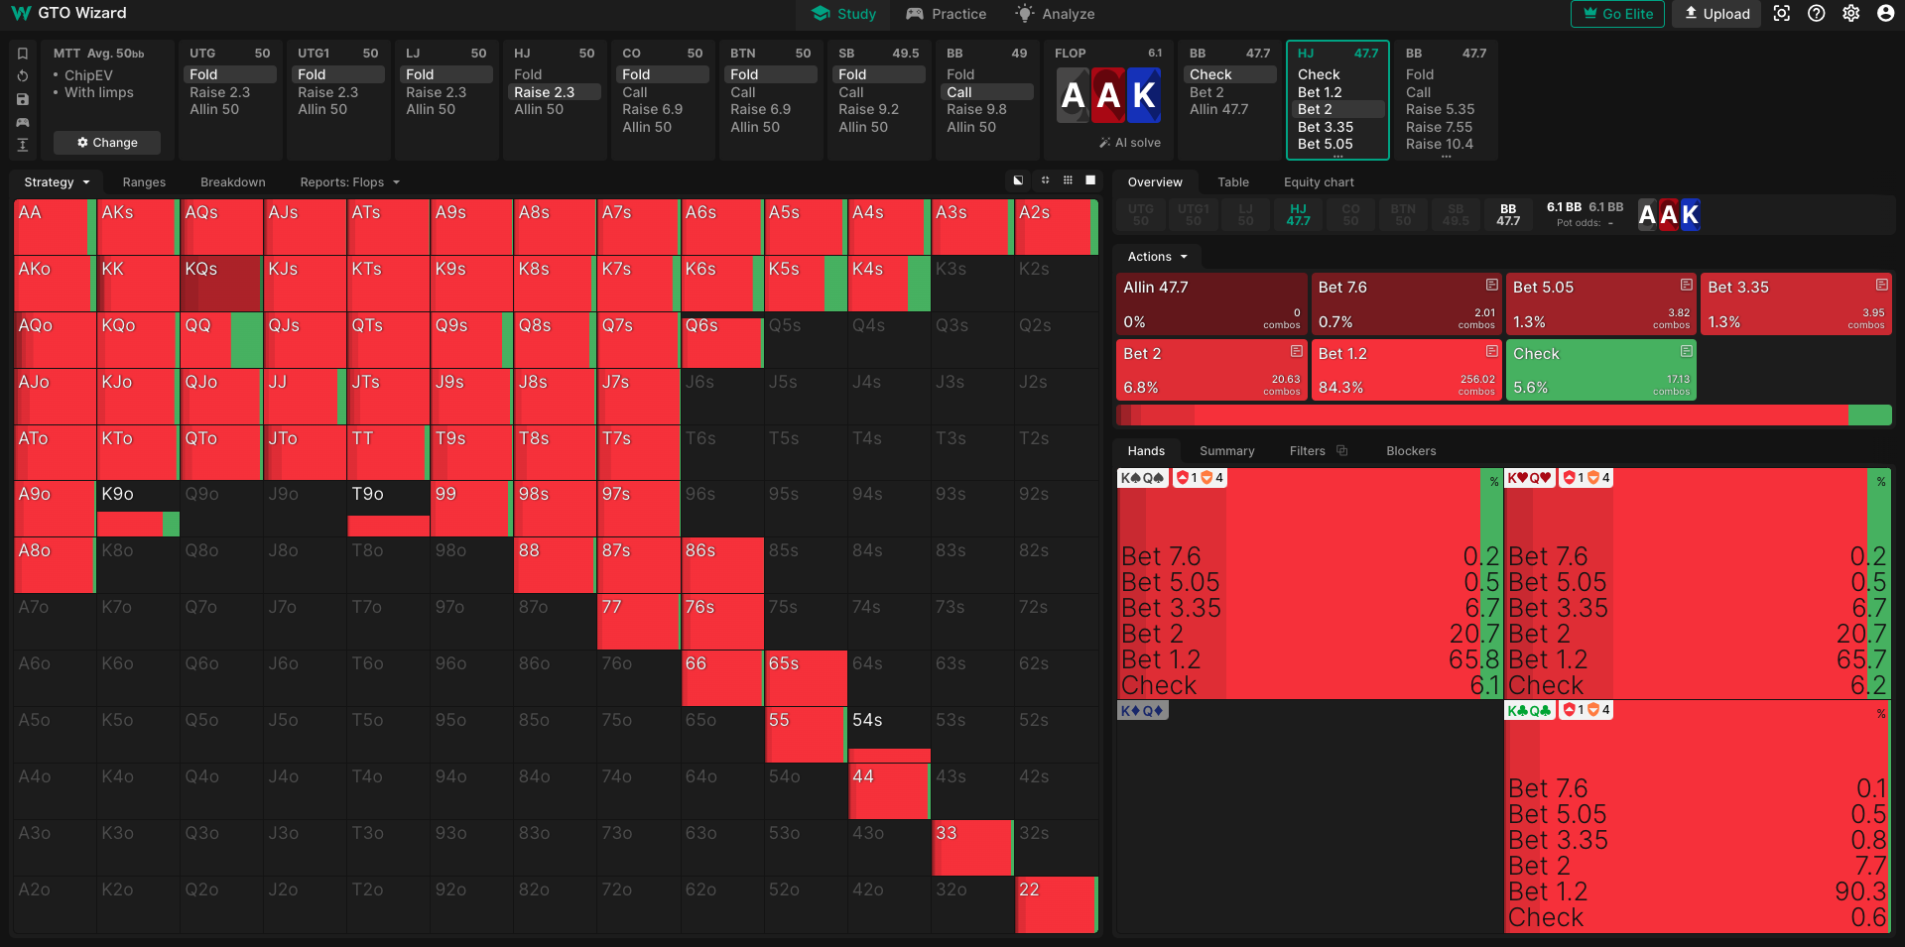Open note icon on Bet 2 card

tap(1296, 351)
